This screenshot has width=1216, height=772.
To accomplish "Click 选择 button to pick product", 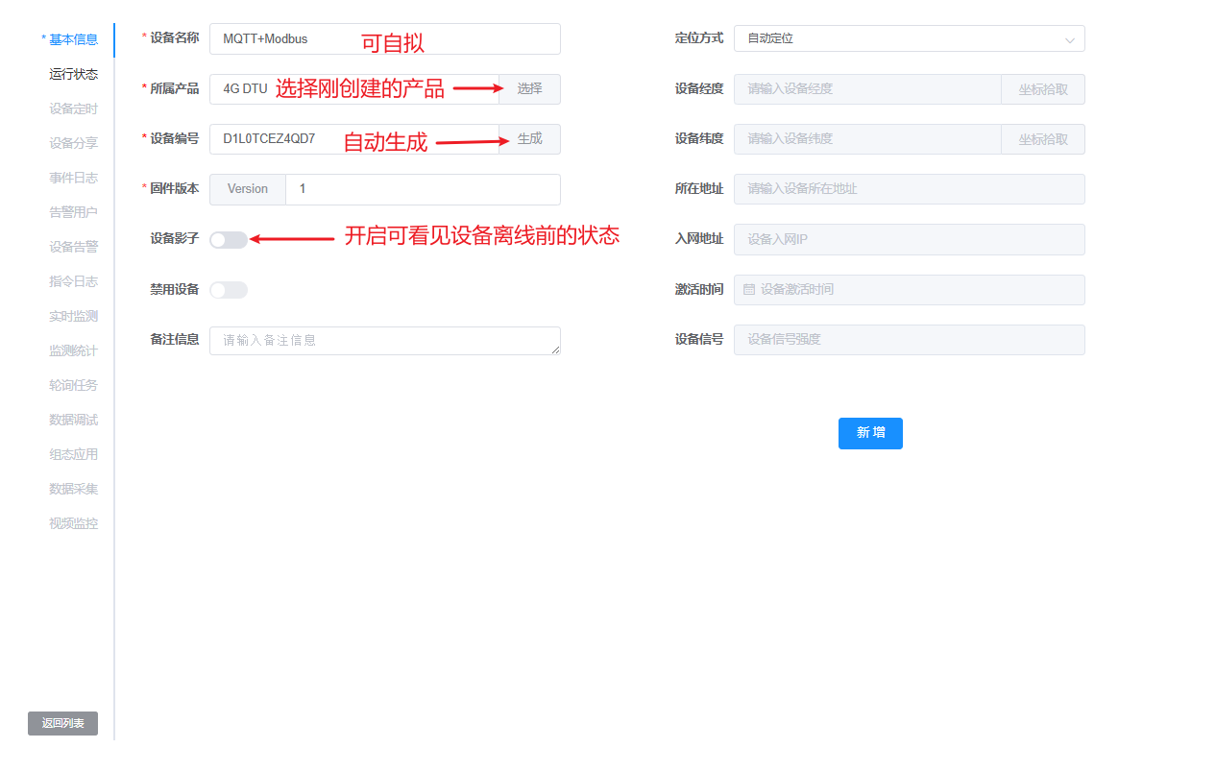I will coord(529,89).
